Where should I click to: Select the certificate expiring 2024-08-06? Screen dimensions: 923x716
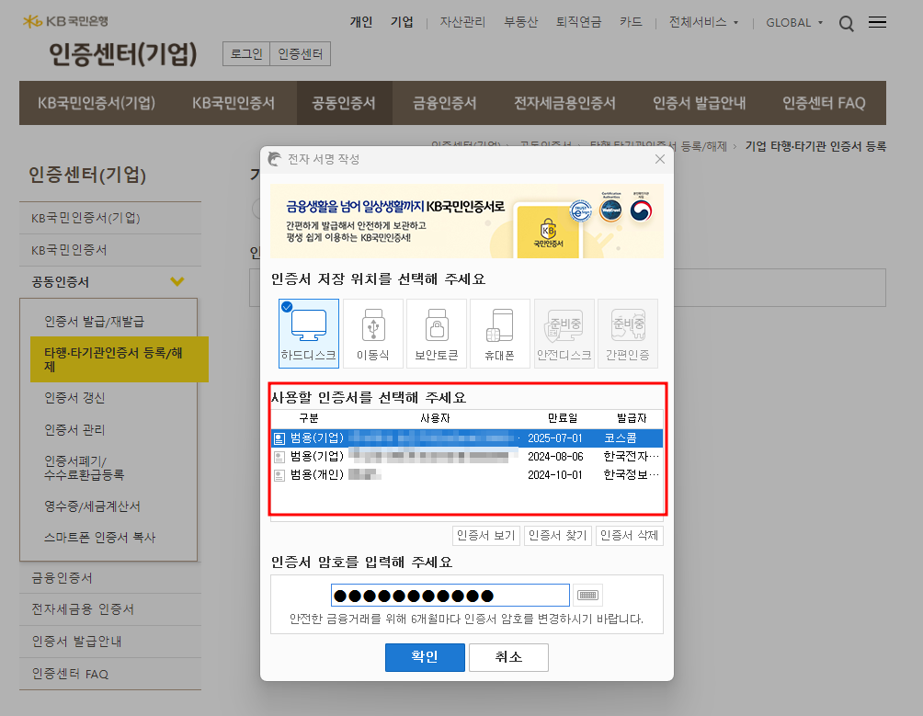coord(467,457)
